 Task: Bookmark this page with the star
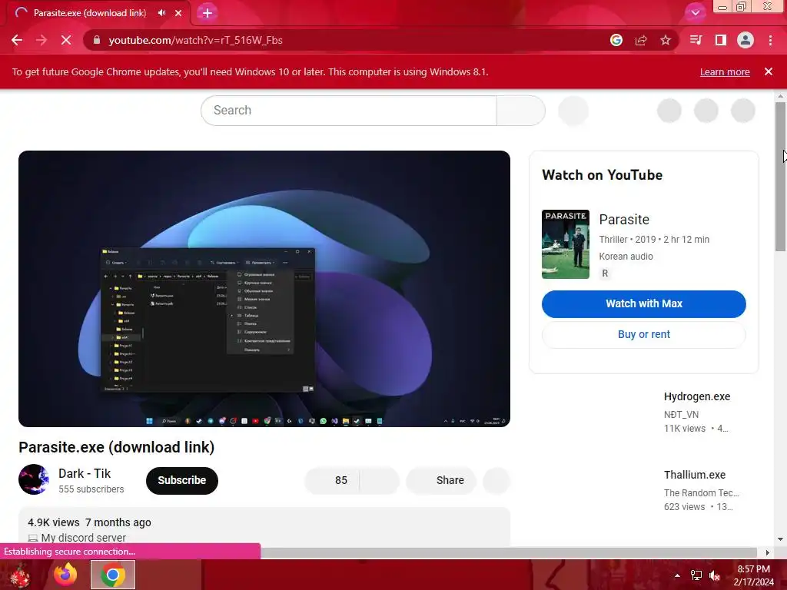pyautogui.click(x=666, y=40)
